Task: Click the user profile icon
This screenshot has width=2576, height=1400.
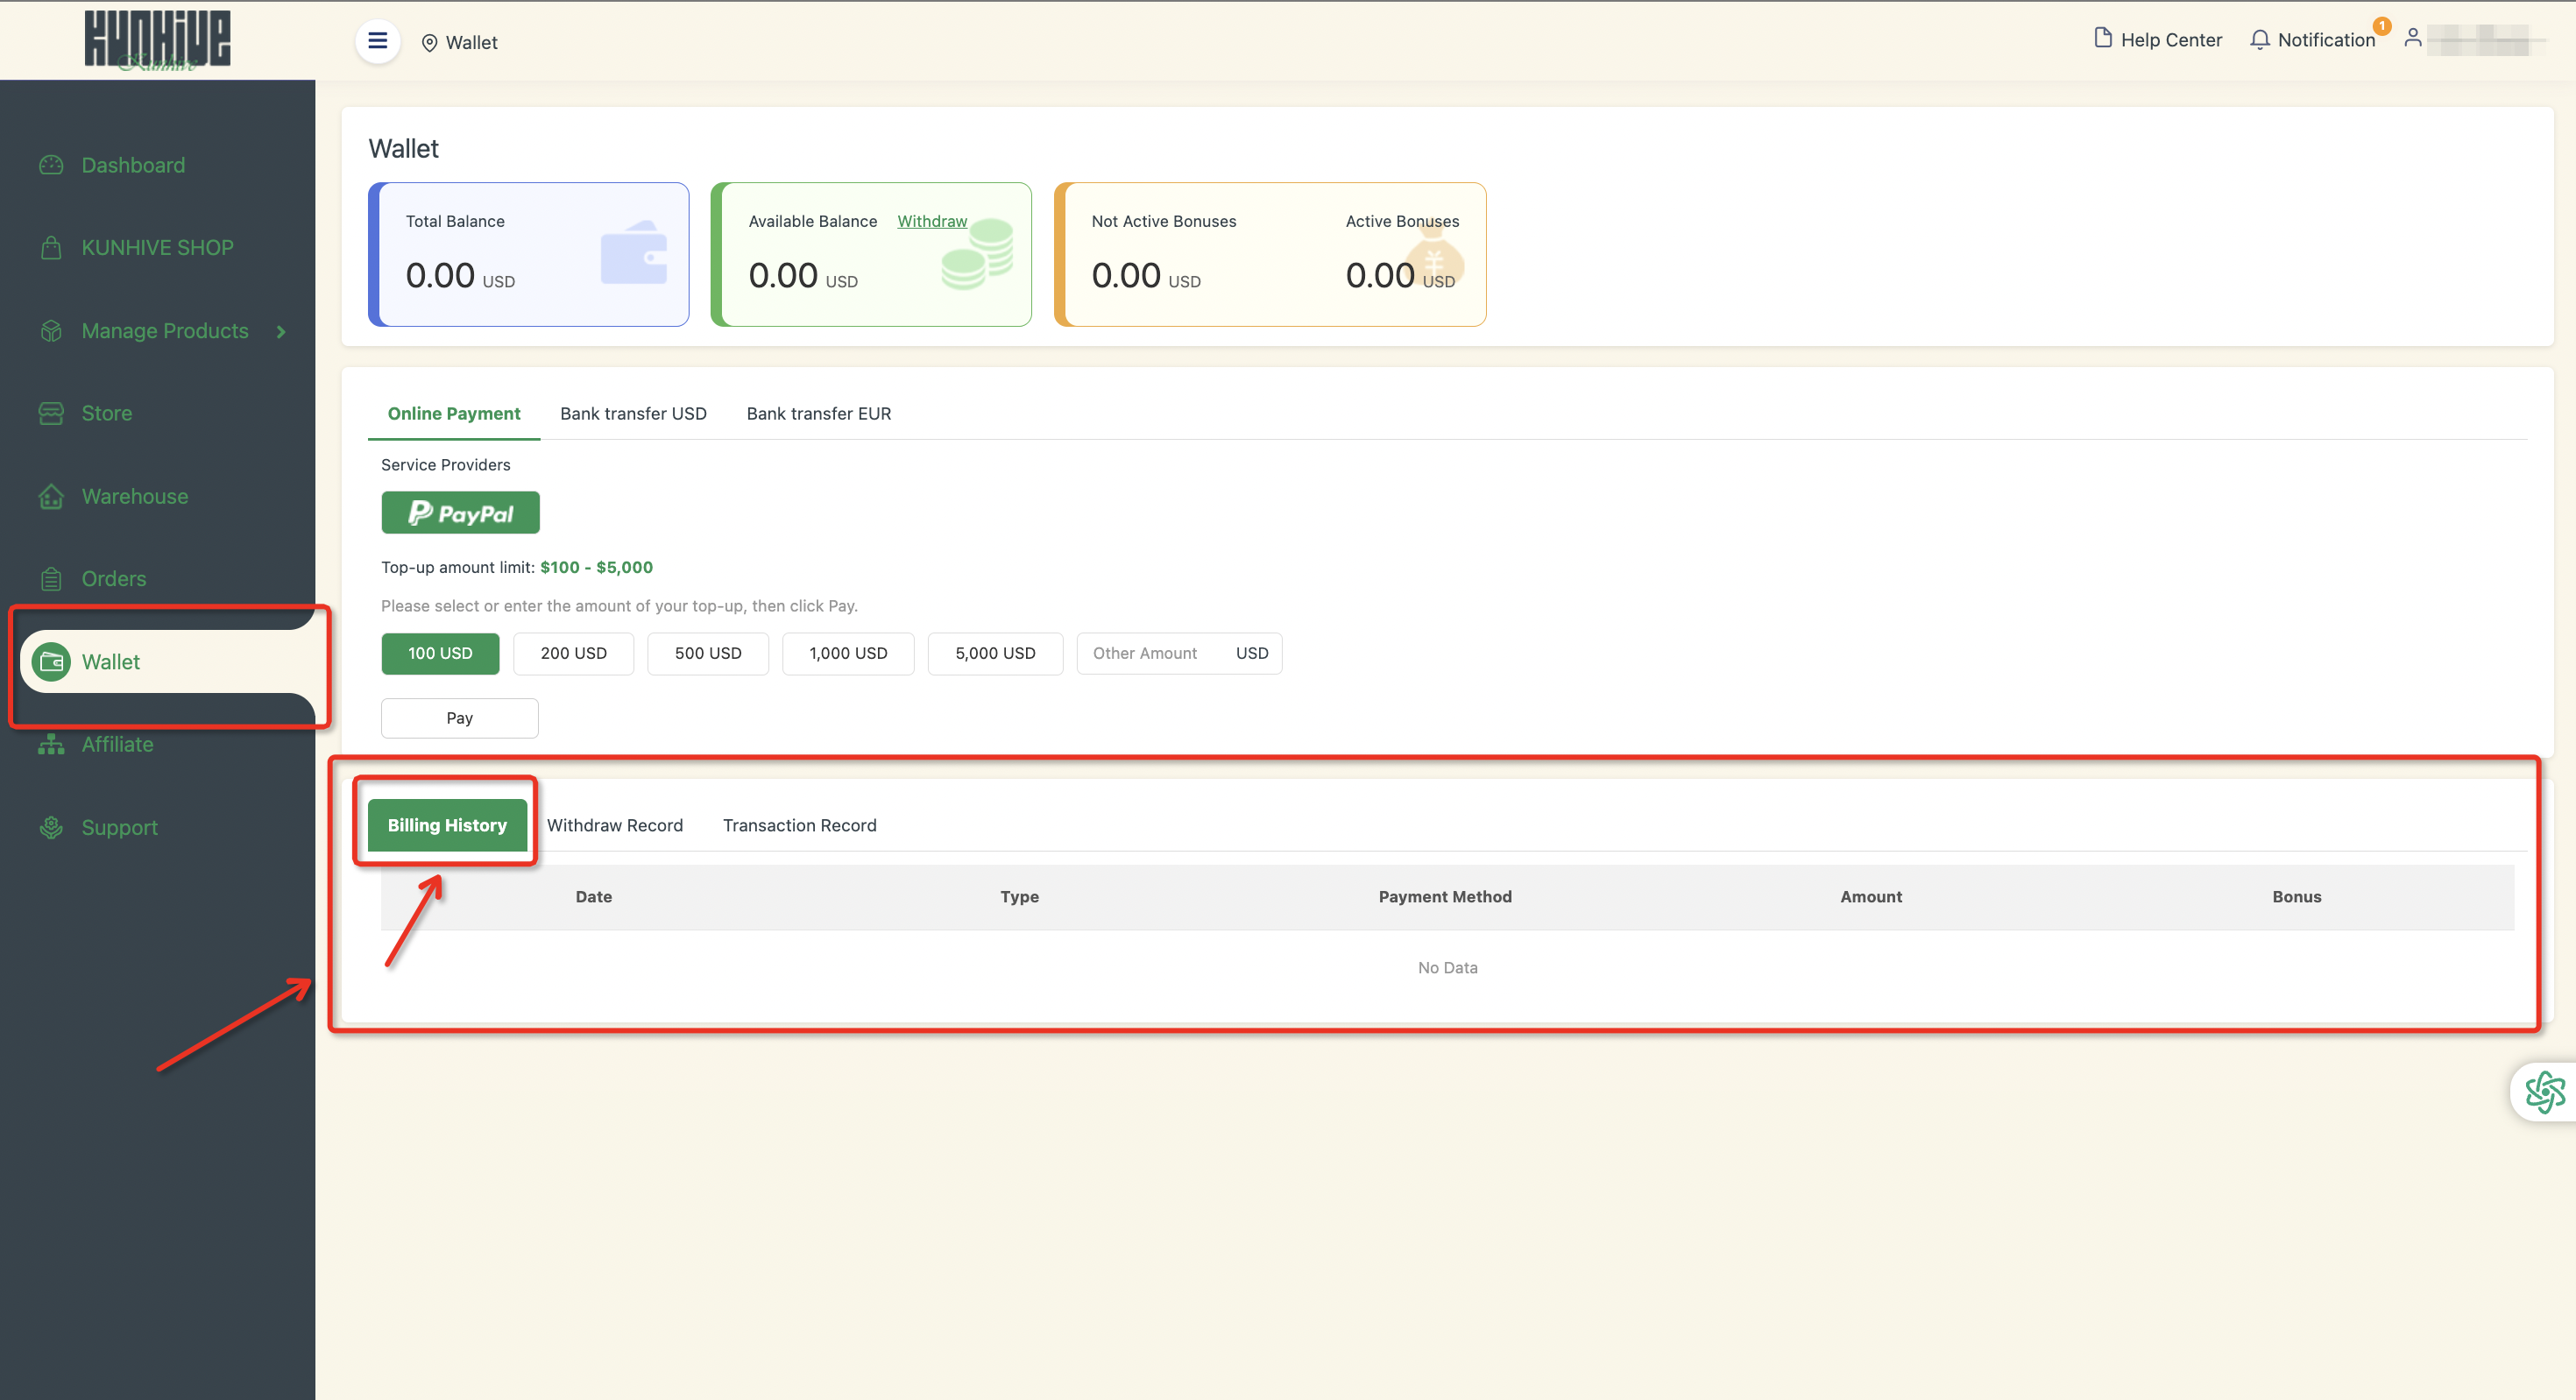Action: (2412, 38)
